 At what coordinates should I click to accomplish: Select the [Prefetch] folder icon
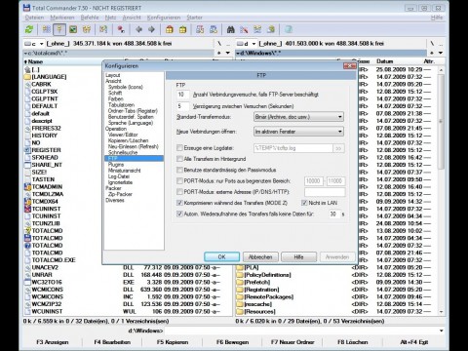pyautogui.click(x=240, y=282)
